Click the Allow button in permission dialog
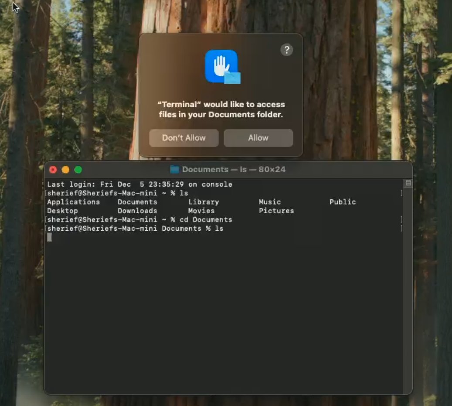 pyautogui.click(x=258, y=138)
